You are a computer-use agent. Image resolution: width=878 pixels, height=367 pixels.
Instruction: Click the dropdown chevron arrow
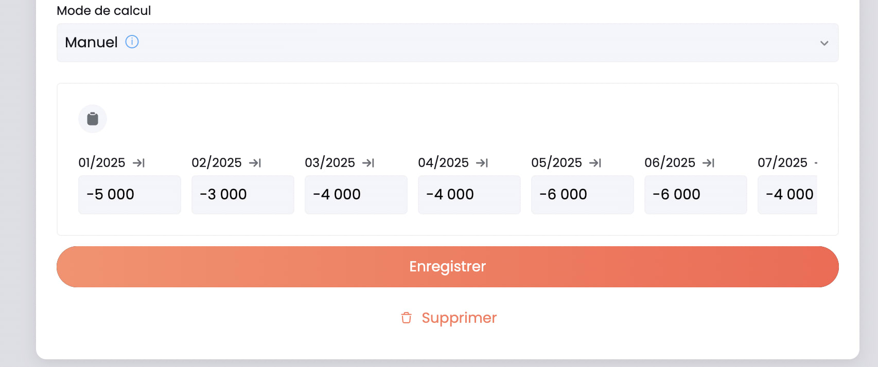[824, 43]
